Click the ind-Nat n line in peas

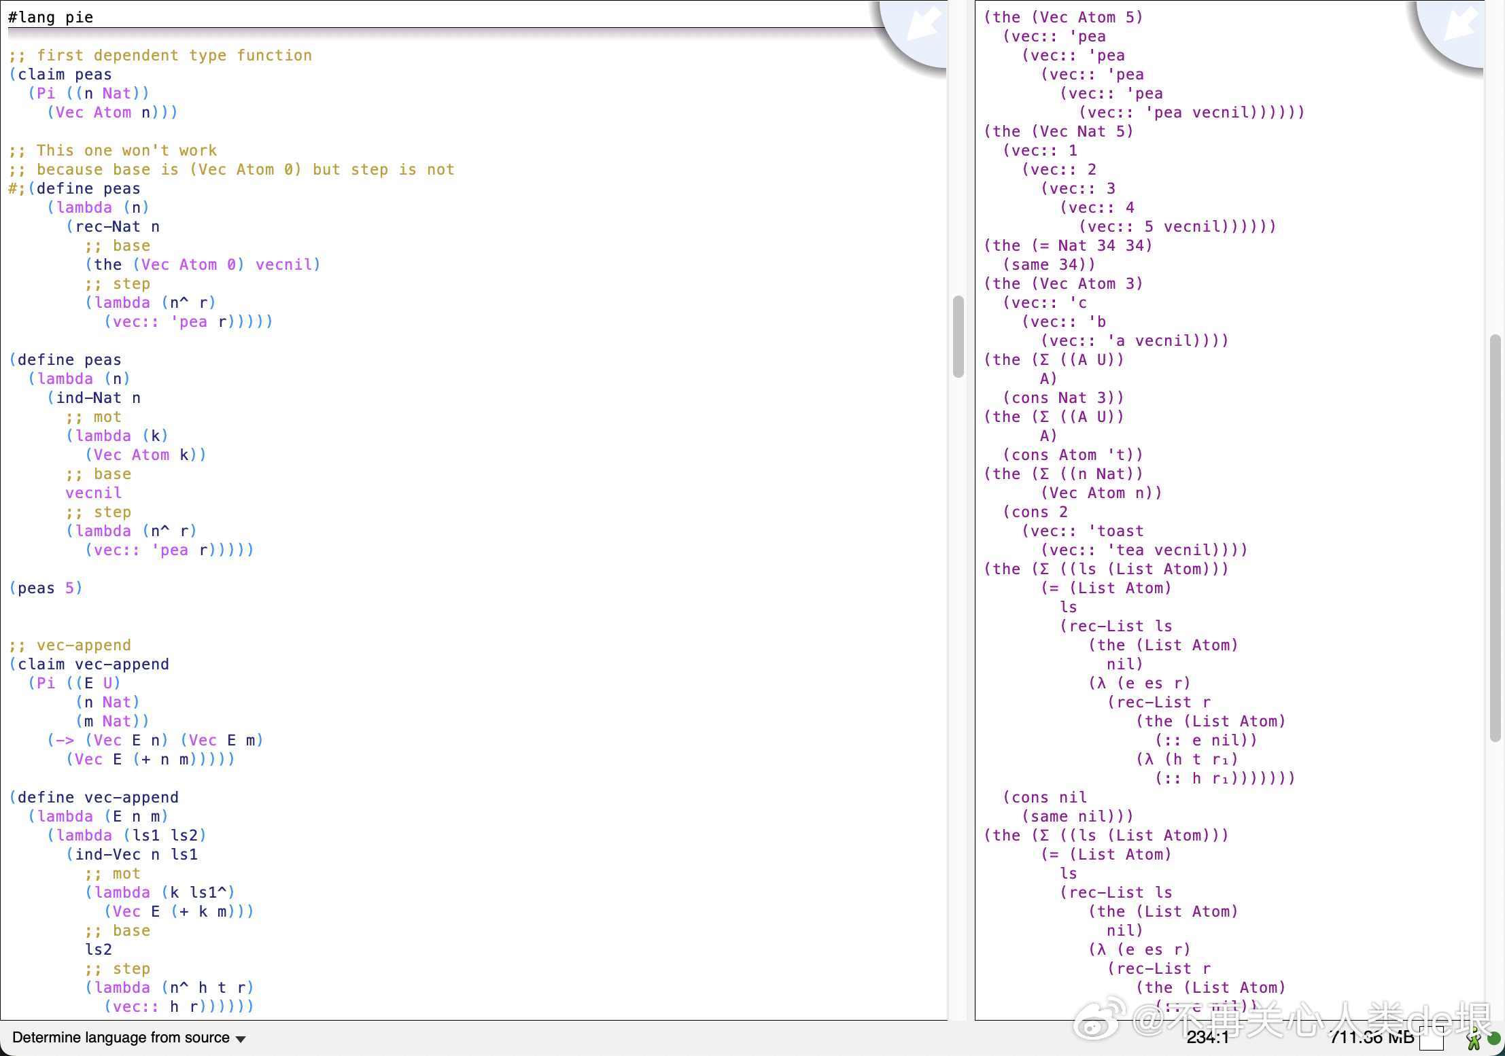point(94,398)
